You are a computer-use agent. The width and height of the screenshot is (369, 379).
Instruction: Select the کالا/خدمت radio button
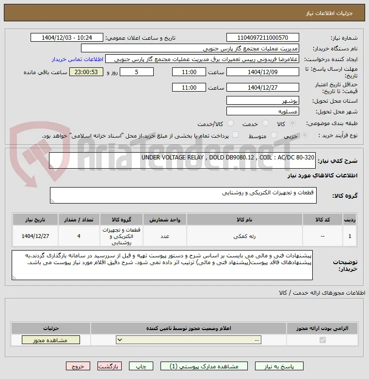point(231,123)
